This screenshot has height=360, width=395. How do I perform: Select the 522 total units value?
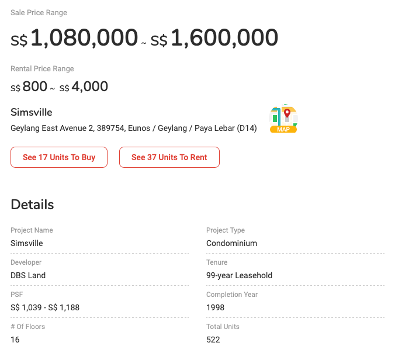coord(213,340)
